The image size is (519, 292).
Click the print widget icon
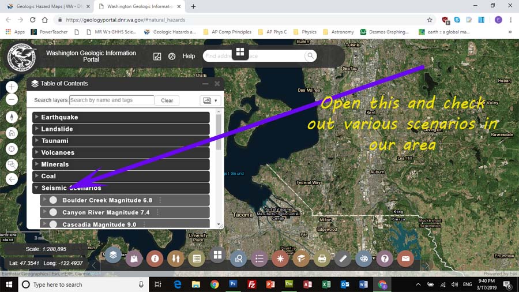click(x=322, y=259)
